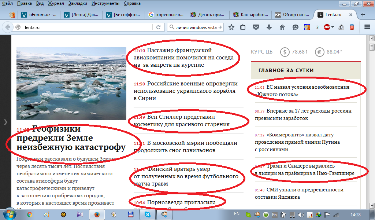375x220 pixels.
Task: Click the Adblock Plus ABP icon
Action: pos(327,27)
